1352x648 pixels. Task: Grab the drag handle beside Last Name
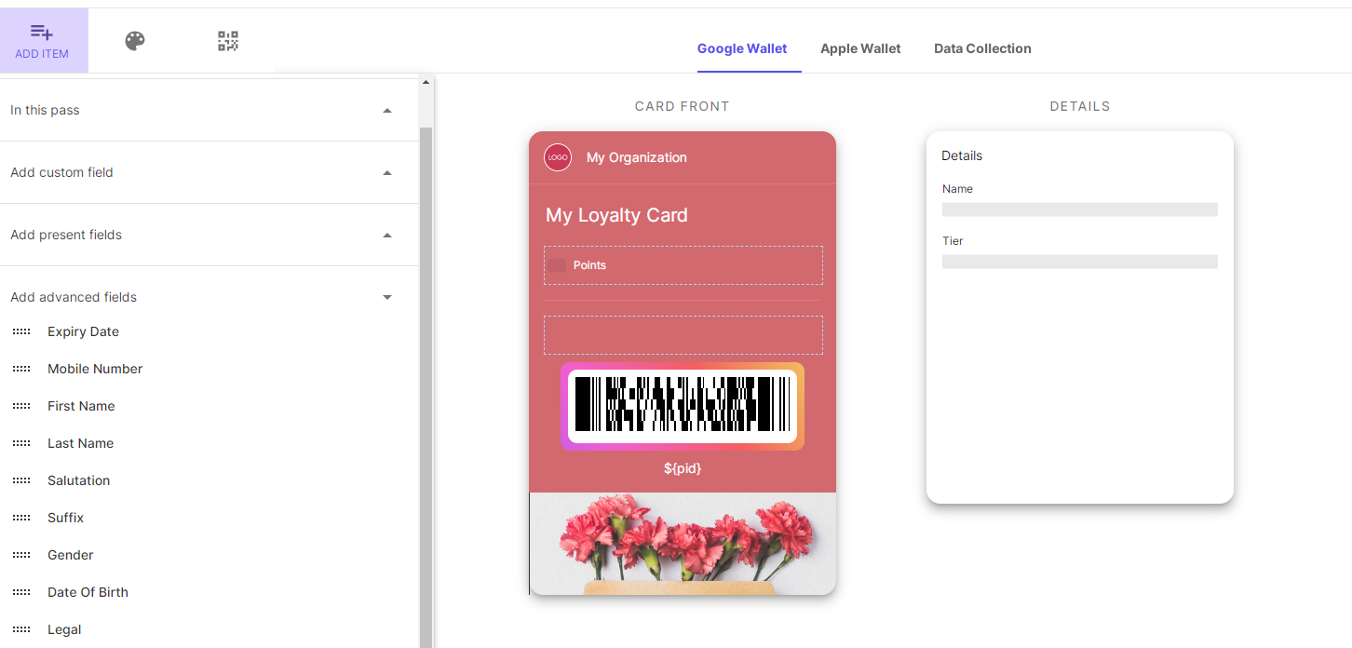21,443
